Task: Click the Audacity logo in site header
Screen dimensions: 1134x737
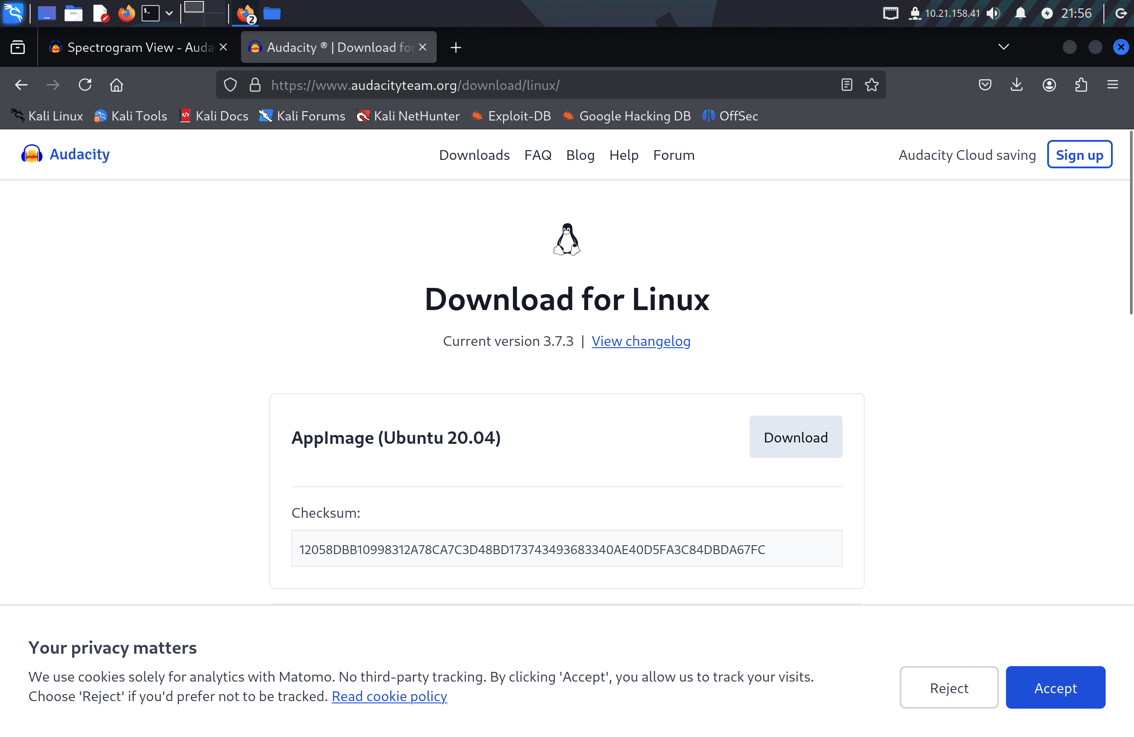Action: (65, 155)
